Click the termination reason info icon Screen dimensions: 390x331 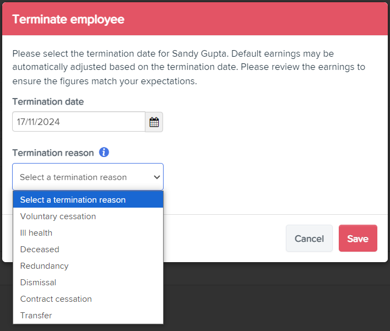(104, 152)
